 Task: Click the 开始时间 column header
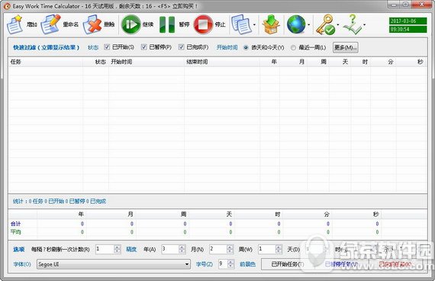click(x=147, y=62)
